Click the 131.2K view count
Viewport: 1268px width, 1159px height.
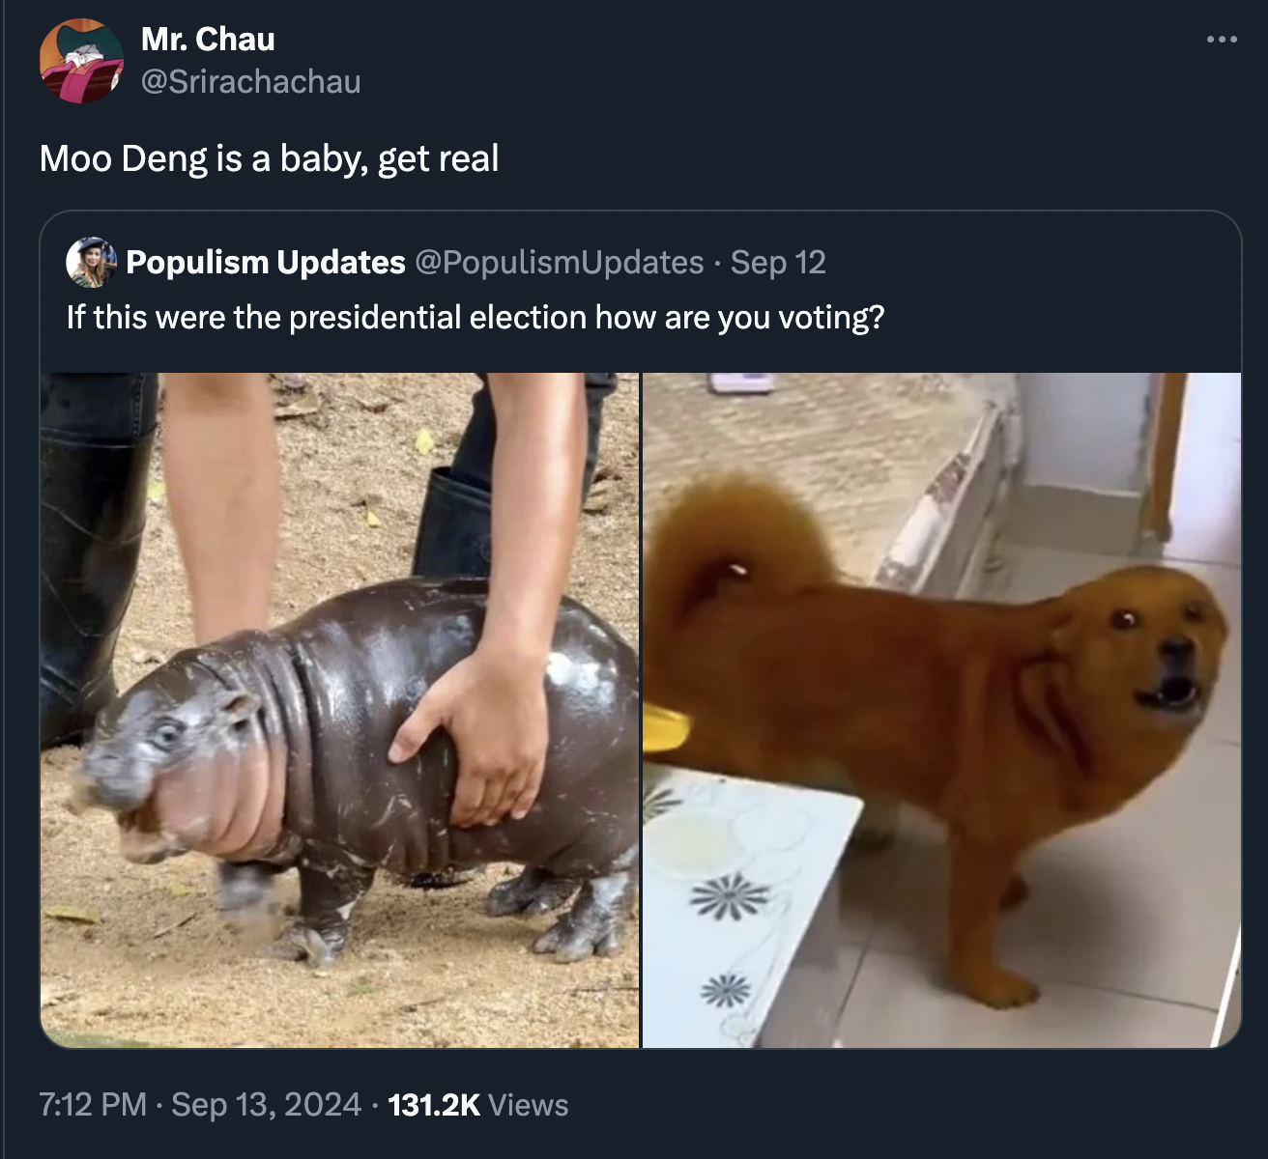(434, 1104)
